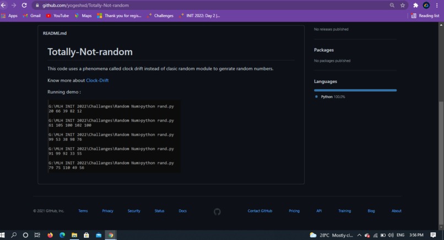Follow the Clock-Drift link
This screenshot has width=444, height=240.
click(97, 80)
